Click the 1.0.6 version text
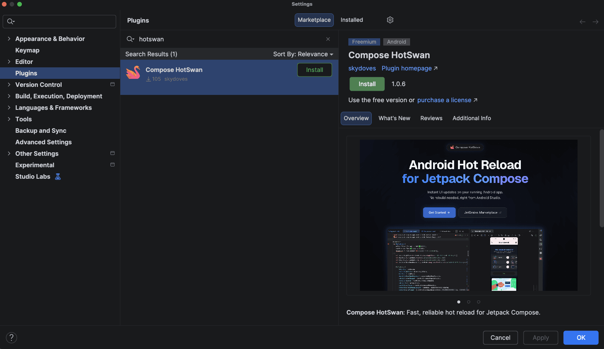604x349 pixels. (399, 84)
